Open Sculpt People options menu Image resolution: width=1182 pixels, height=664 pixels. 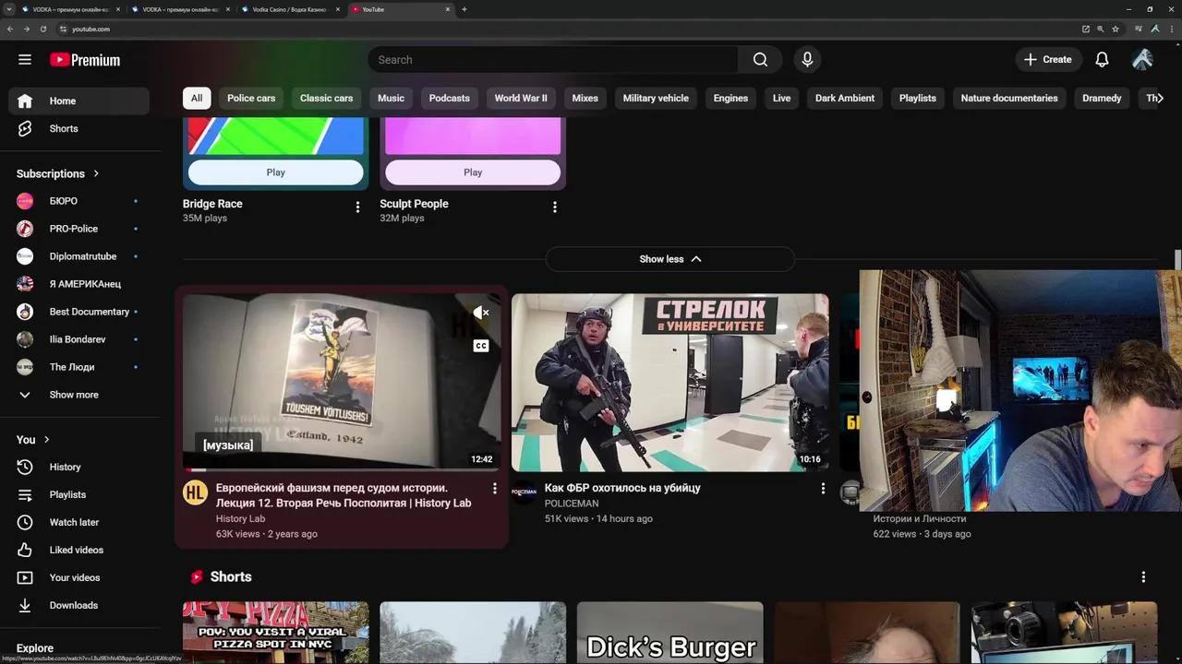(555, 207)
